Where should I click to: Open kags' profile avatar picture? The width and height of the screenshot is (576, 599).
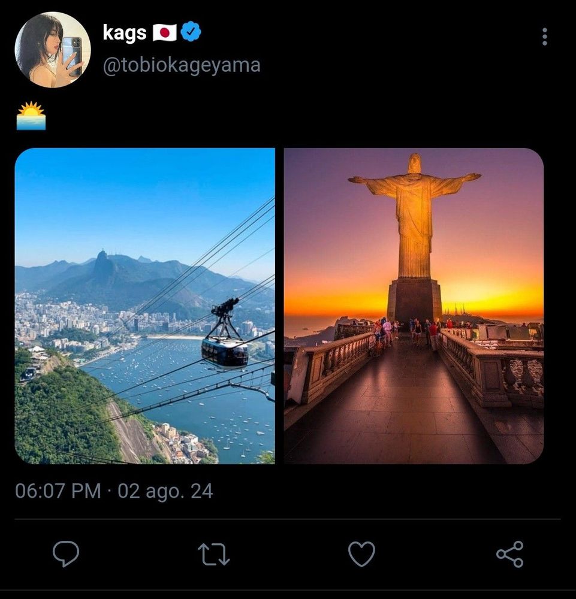click(52, 50)
